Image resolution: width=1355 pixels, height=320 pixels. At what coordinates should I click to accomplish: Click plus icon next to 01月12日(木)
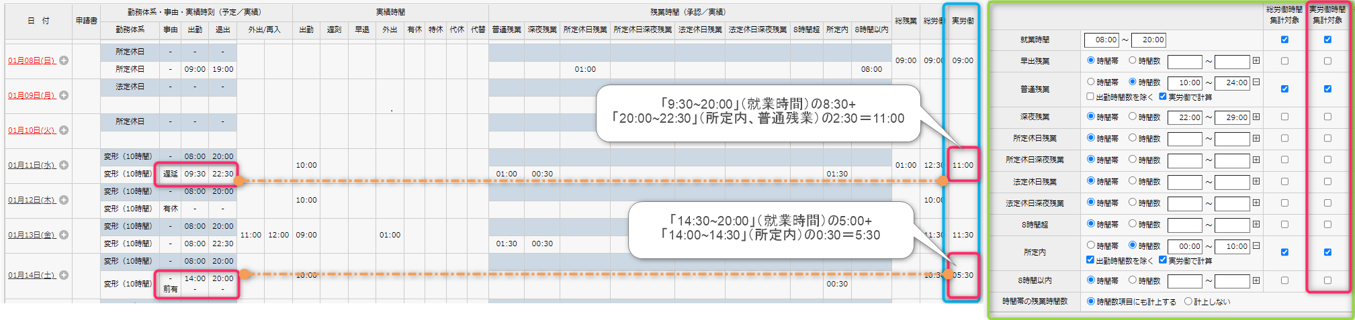64,200
